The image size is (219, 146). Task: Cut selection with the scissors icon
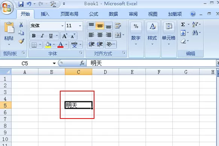point(21,24)
